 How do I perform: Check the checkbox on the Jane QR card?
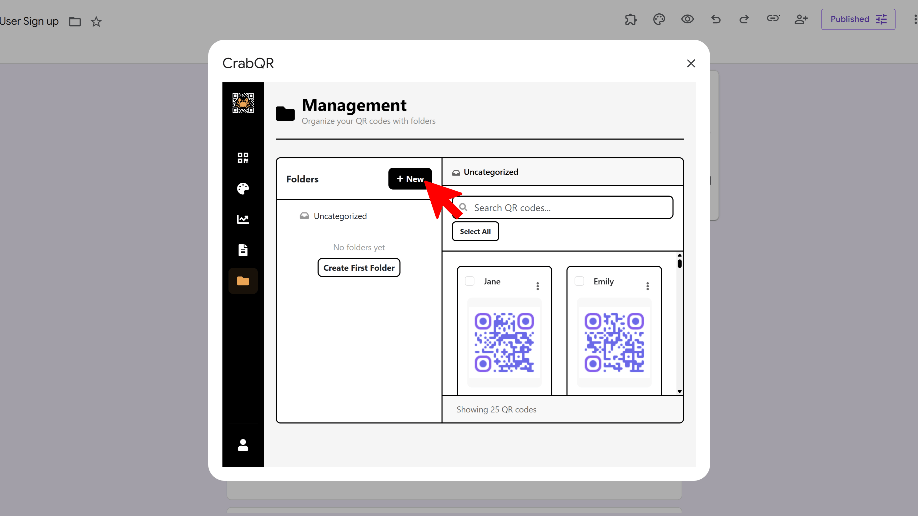470,281
